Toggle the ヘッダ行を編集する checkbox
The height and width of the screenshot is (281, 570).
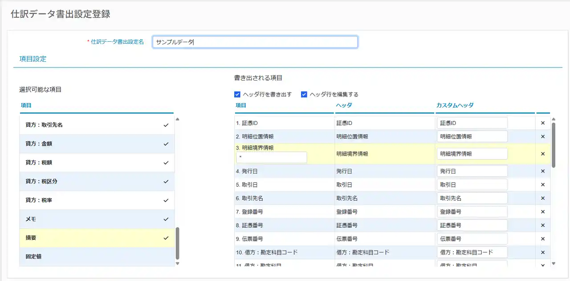point(304,94)
